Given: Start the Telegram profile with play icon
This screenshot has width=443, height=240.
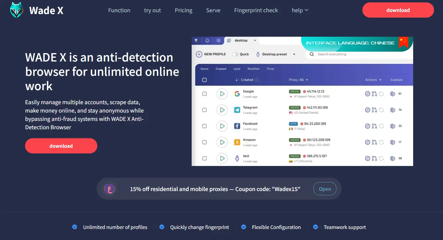Looking at the screenshot, I should pos(222,110).
